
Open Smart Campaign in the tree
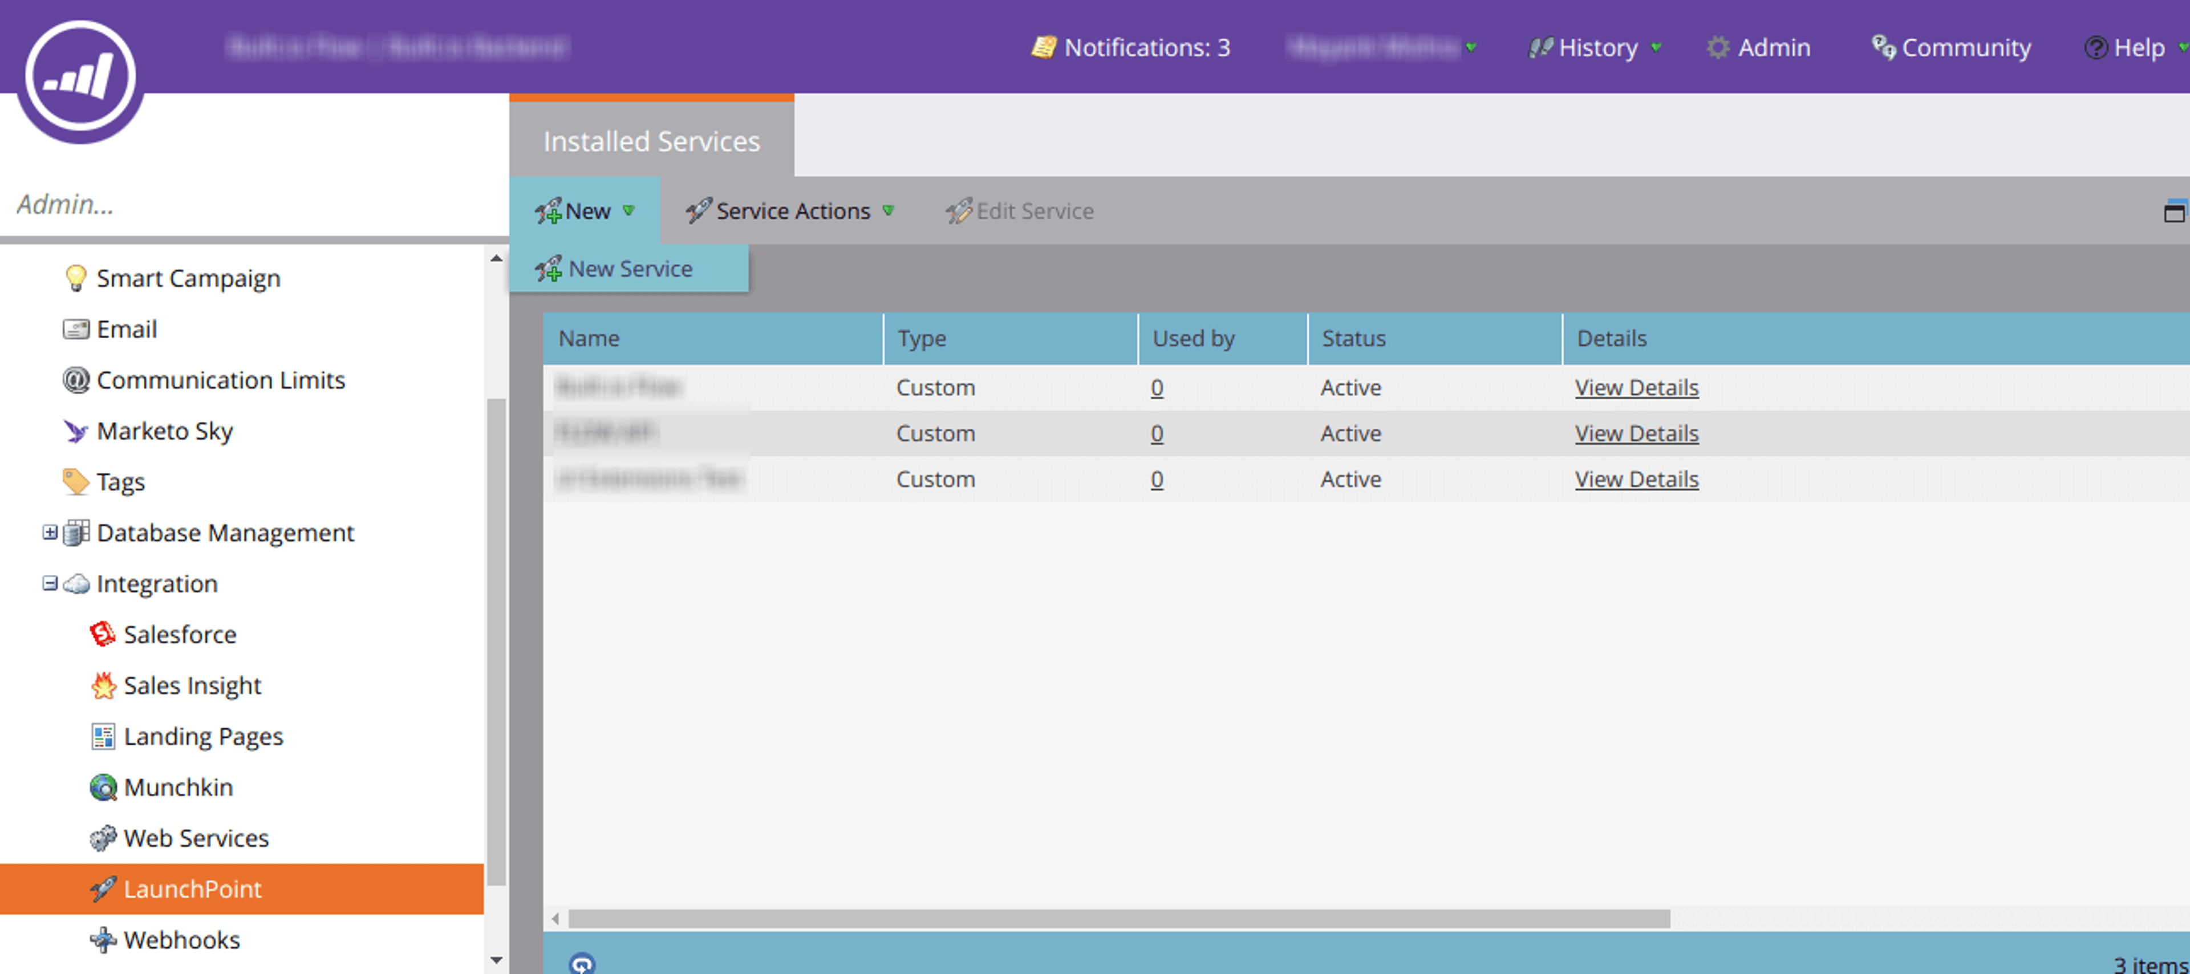pyautogui.click(x=188, y=279)
